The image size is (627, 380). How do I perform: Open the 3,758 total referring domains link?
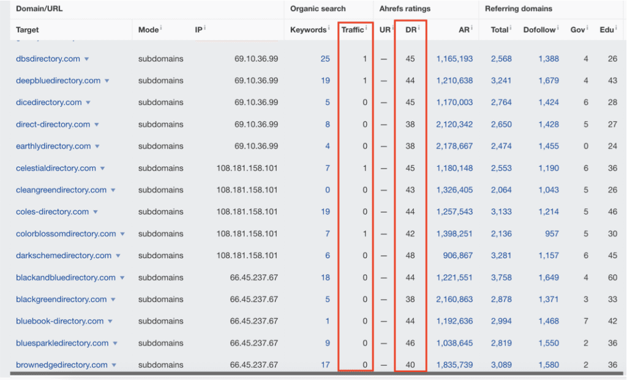pos(501,278)
